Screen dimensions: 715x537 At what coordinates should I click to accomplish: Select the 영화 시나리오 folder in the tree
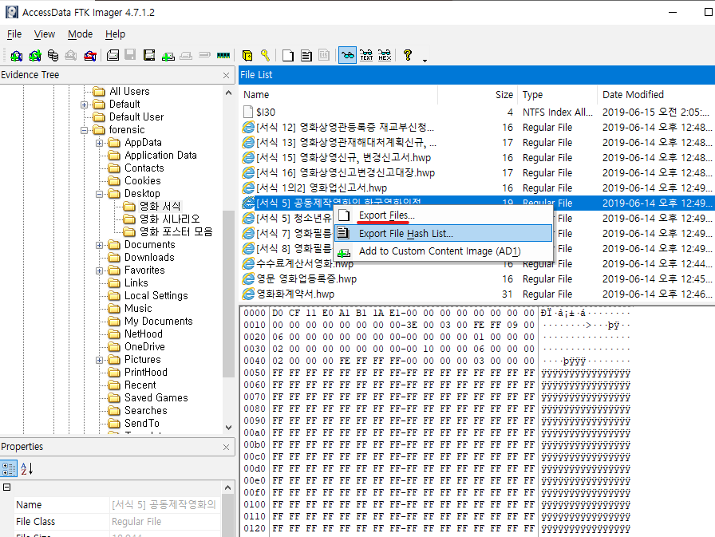coord(170,219)
